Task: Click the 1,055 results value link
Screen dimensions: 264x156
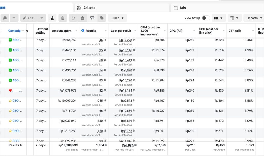Action: [x=99, y=101]
